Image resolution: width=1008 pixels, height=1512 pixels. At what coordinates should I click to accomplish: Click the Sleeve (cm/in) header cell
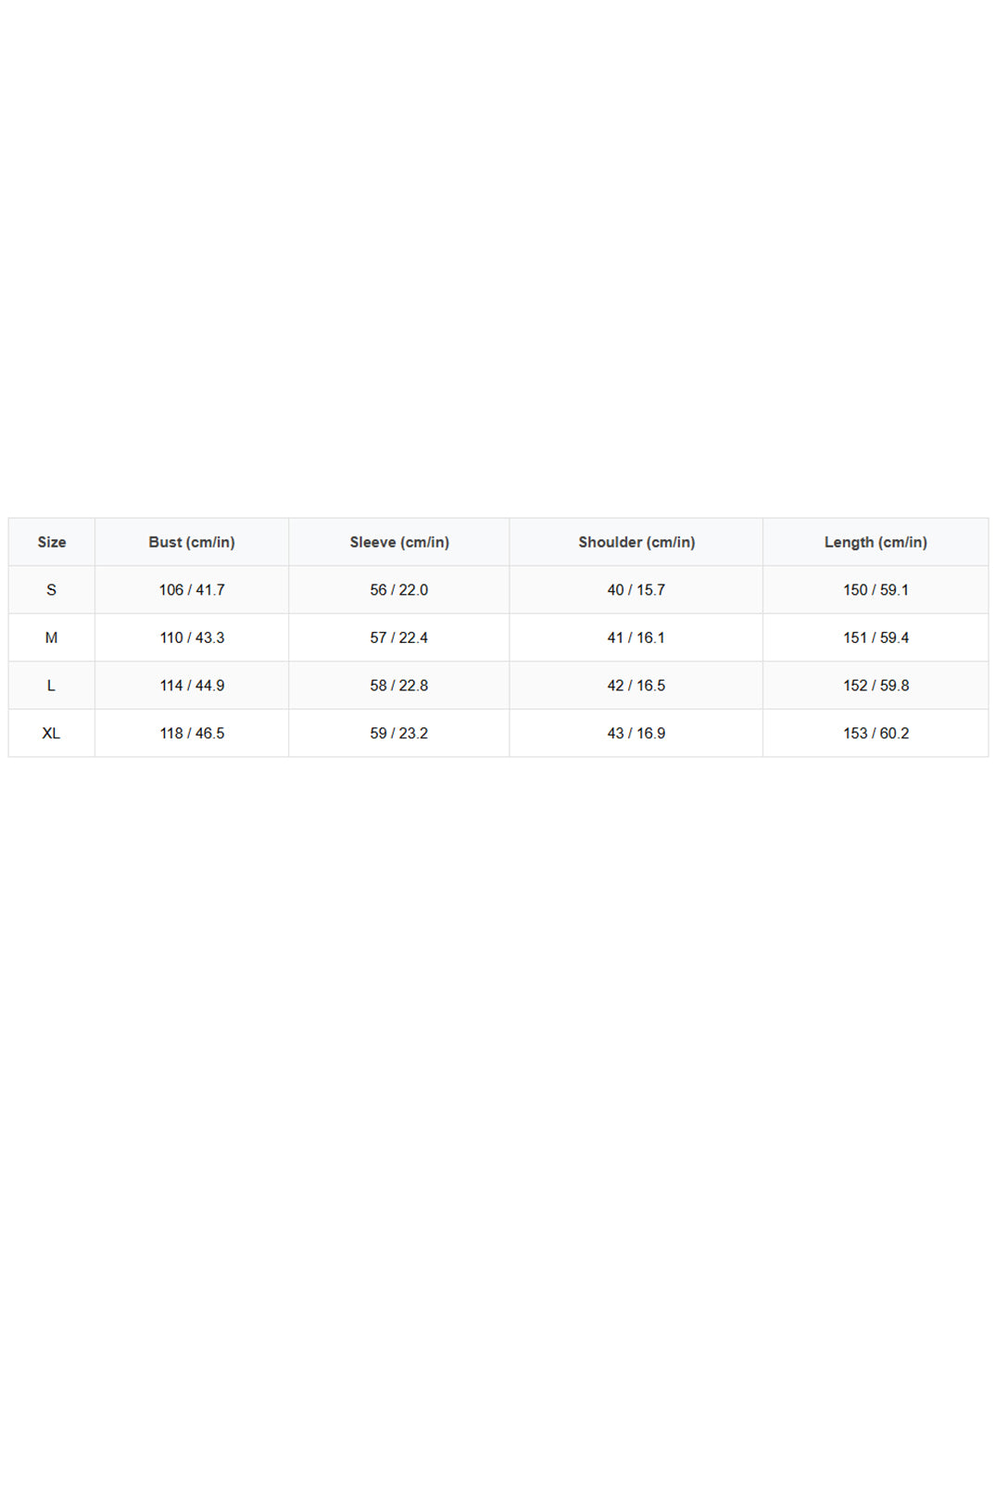coord(399,542)
